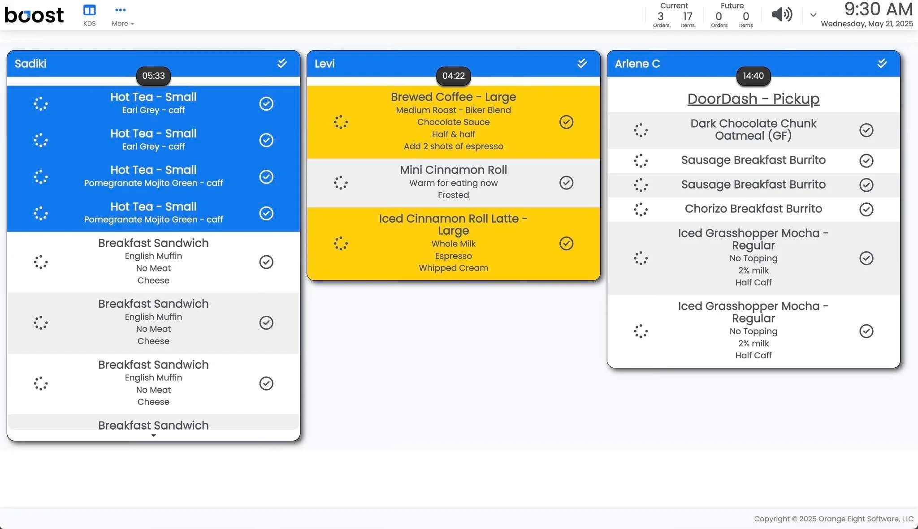The width and height of the screenshot is (918, 529).
Task: Complete all items on Levi's order
Action: [x=582, y=64]
